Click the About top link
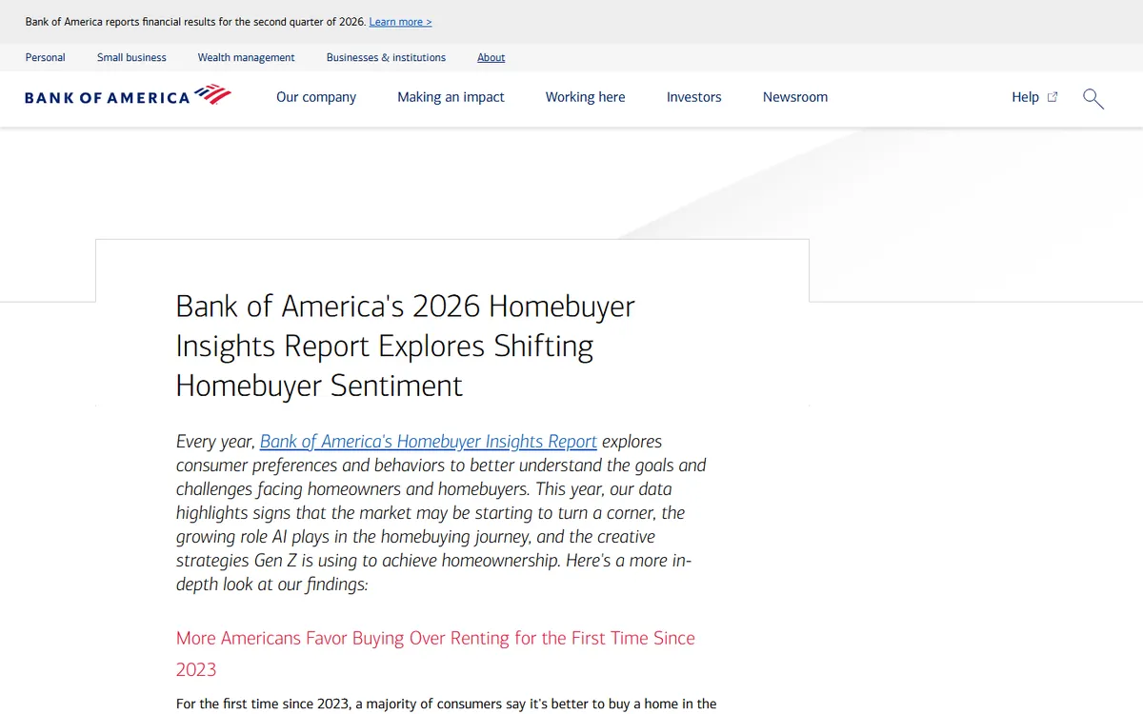Screen dimensions: 1143x714 click(491, 57)
